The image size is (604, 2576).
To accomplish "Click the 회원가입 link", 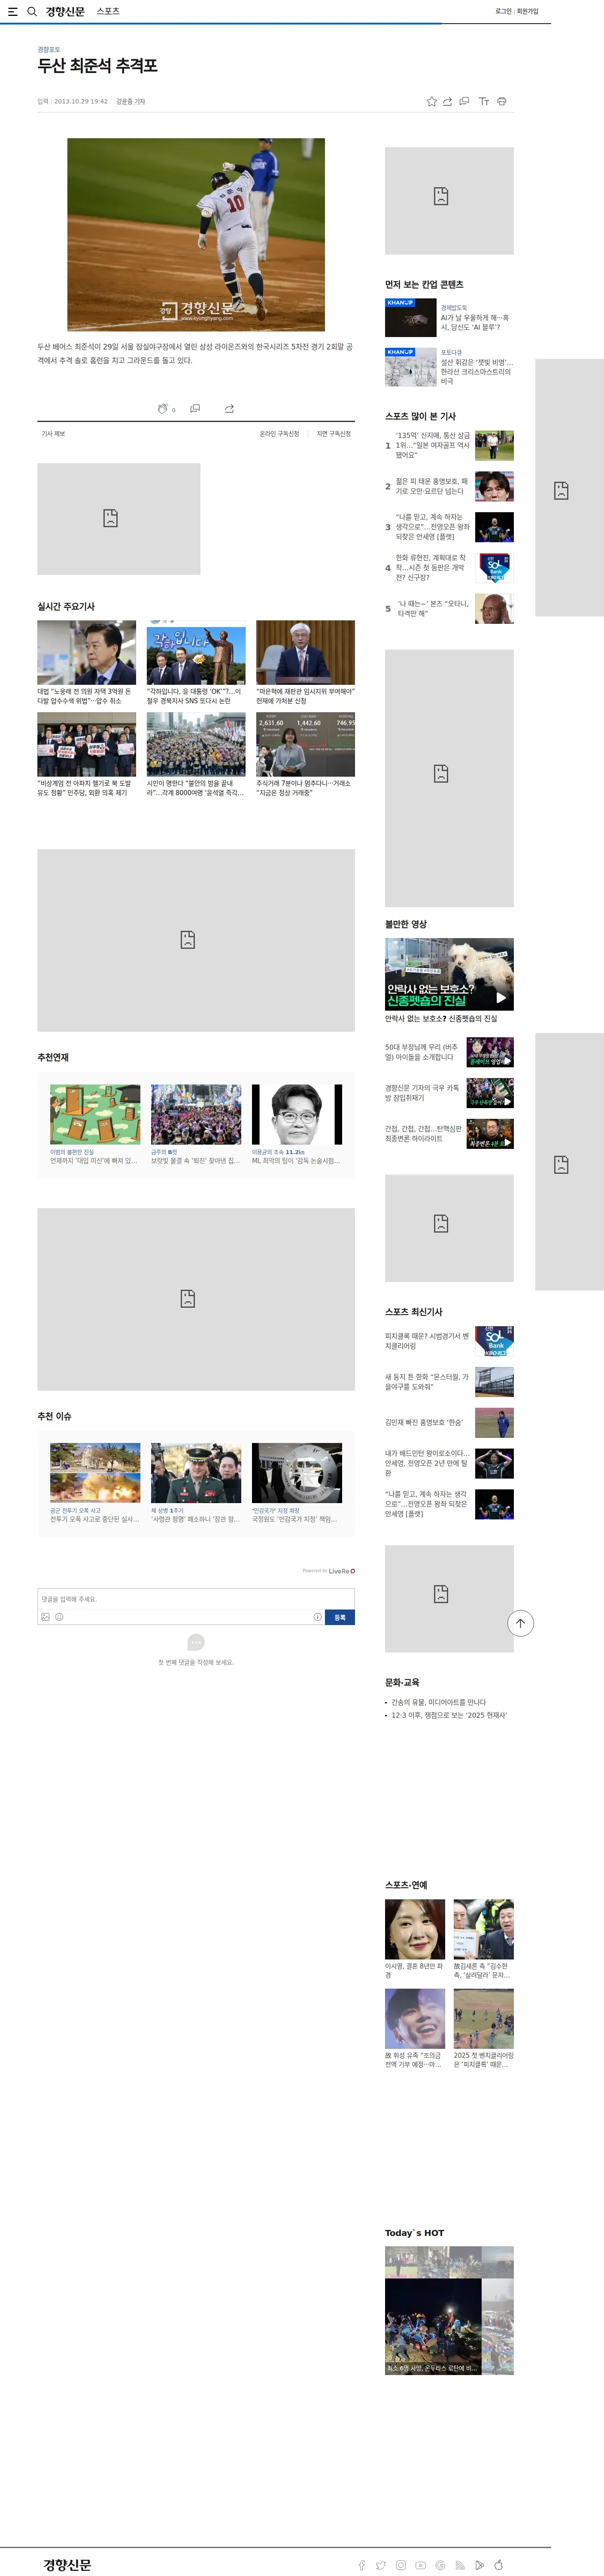I will click(x=527, y=11).
